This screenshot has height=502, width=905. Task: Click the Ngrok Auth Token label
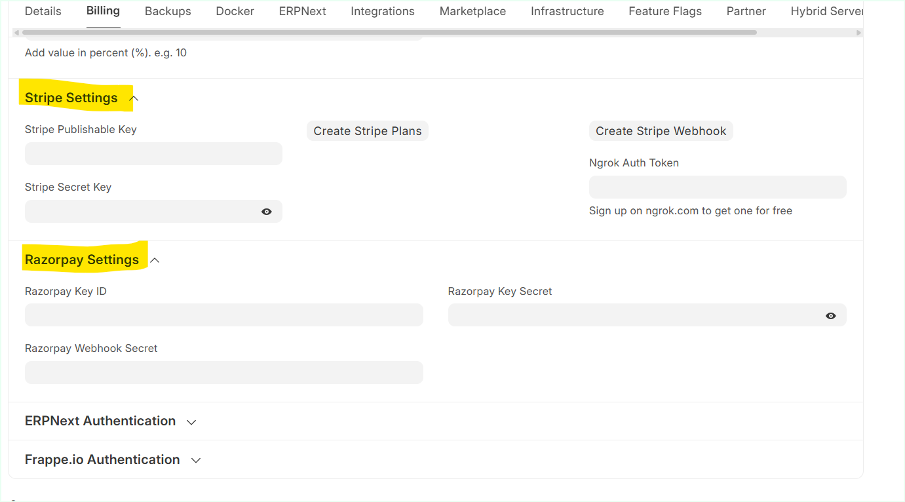(x=634, y=163)
